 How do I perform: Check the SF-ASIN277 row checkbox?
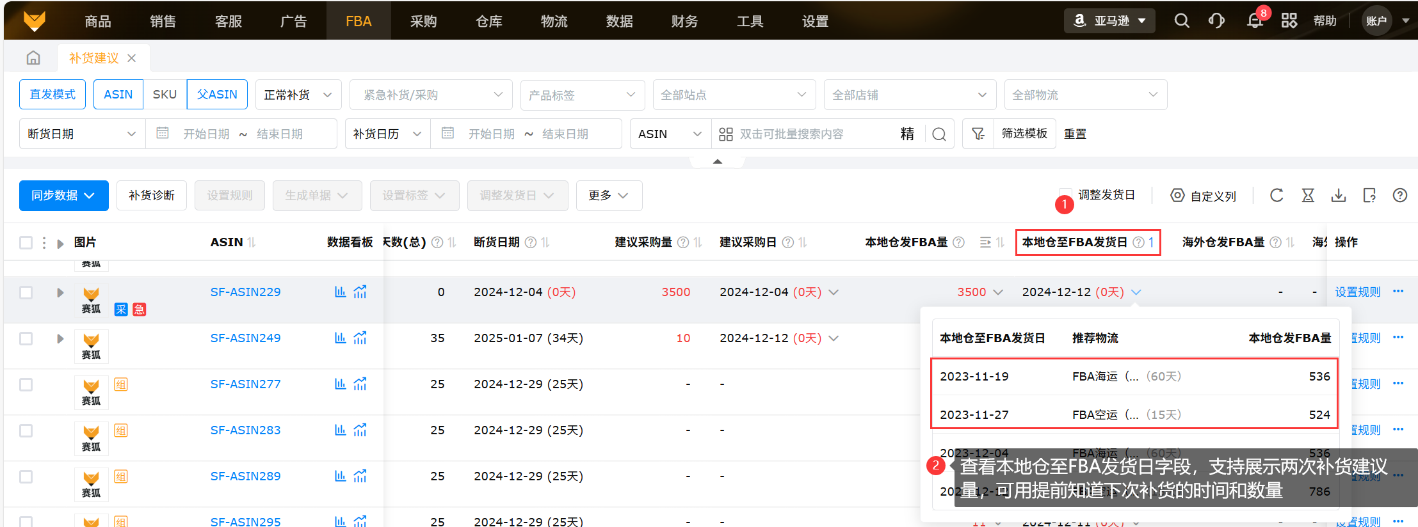[x=26, y=384]
